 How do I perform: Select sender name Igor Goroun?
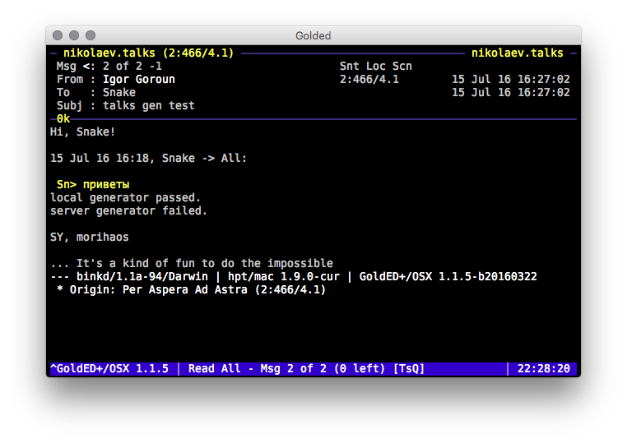tap(138, 80)
